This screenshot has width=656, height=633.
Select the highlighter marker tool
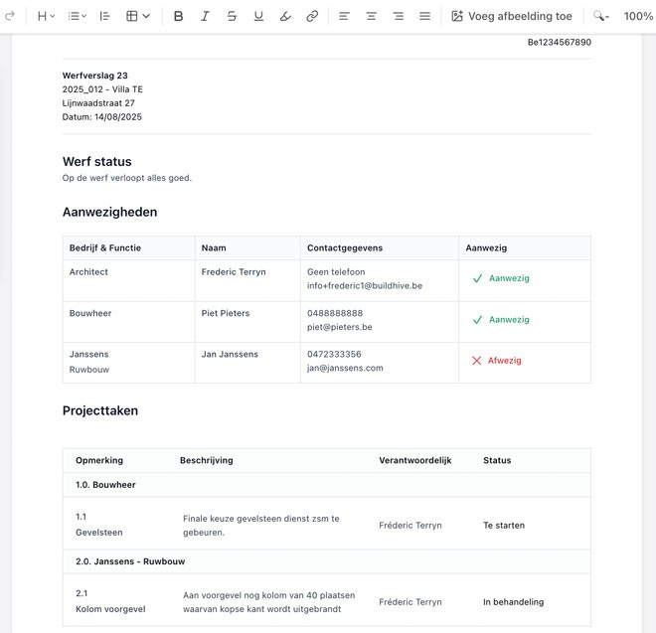click(285, 16)
